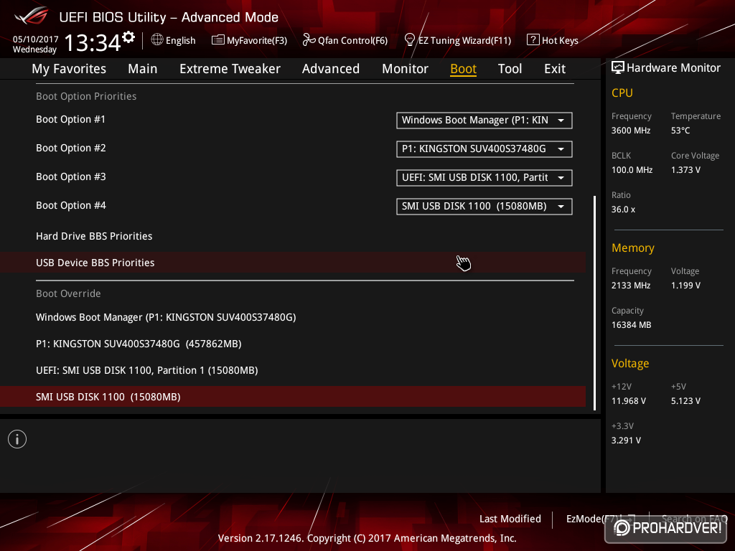Screen dimensions: 735x551
Task: Open Hot Keys help
Action: 560,40
